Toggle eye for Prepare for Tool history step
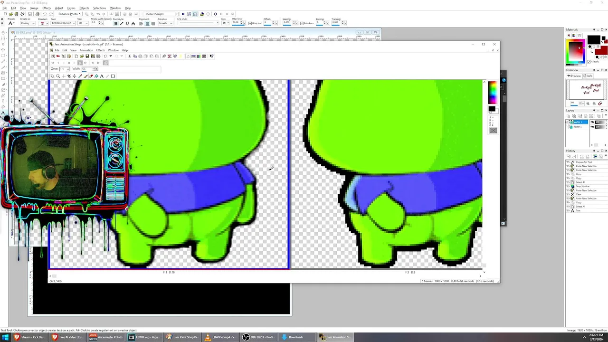 click(x=567, y=162)
